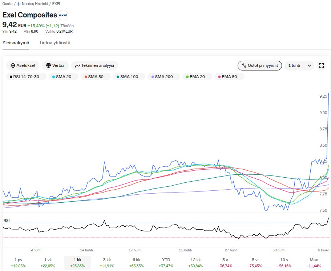Select the 10 v time range
Image resolution: width=331 pixels, height=271 pixels.
tap(284, 263)
